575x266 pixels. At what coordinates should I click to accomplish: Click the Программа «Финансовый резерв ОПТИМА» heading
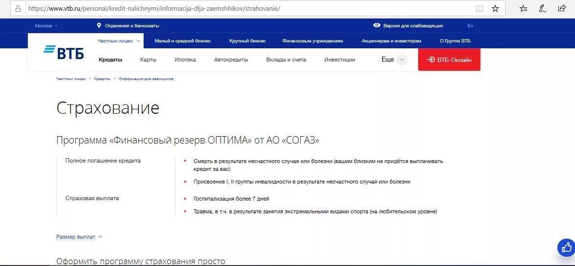[188, 141]
